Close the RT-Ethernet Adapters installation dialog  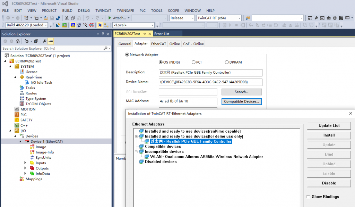tap(351, 113)
